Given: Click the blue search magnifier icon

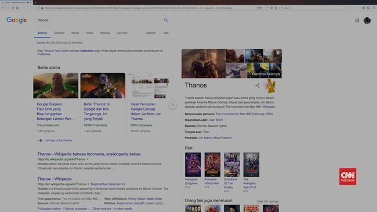Looking at the screenshot, I should coord(166,20).
